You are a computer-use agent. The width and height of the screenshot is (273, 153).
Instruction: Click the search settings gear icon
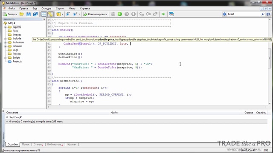(224, 14)
